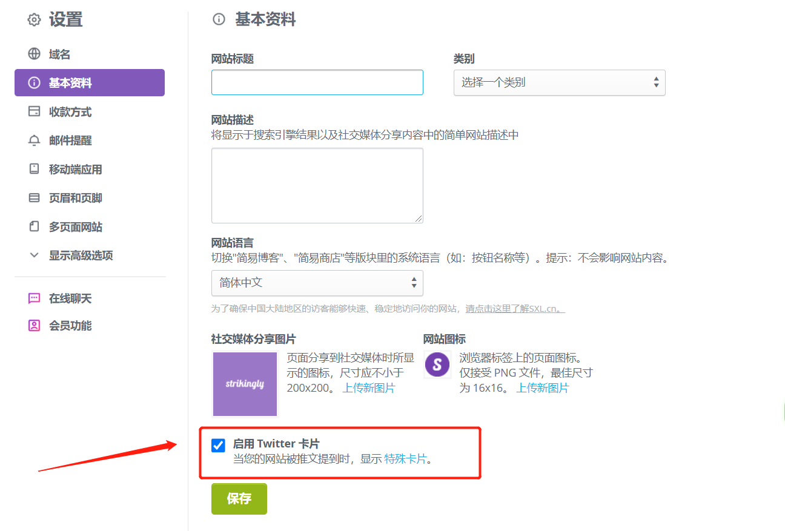
Task: Click the tablet icon next to 移动端应用
Action: click(35, 169)
